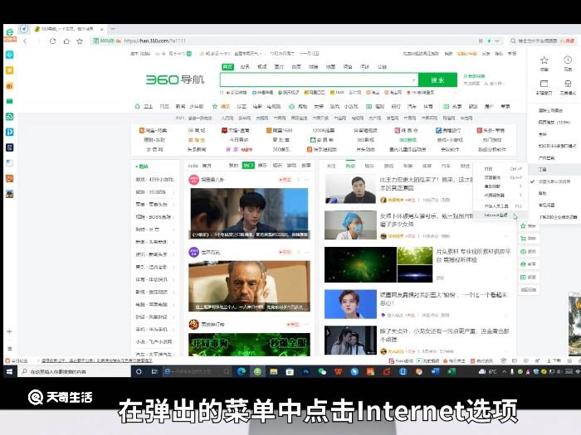The image size is (581, 435).
Task: Open Microsoft Edge from the taskbar
Action: (242, 371)
